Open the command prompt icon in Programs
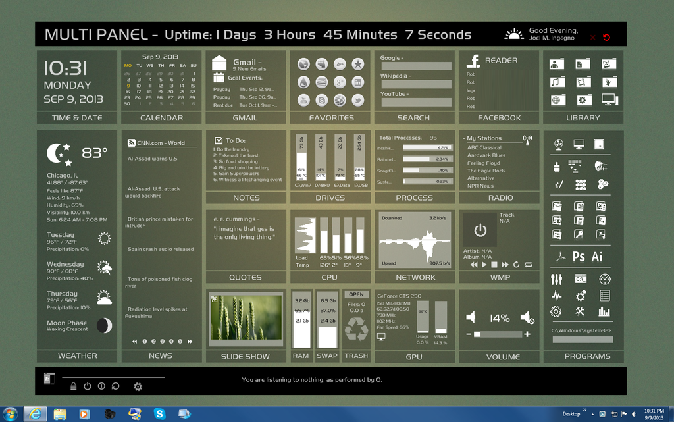 click(x=581, y=279)
